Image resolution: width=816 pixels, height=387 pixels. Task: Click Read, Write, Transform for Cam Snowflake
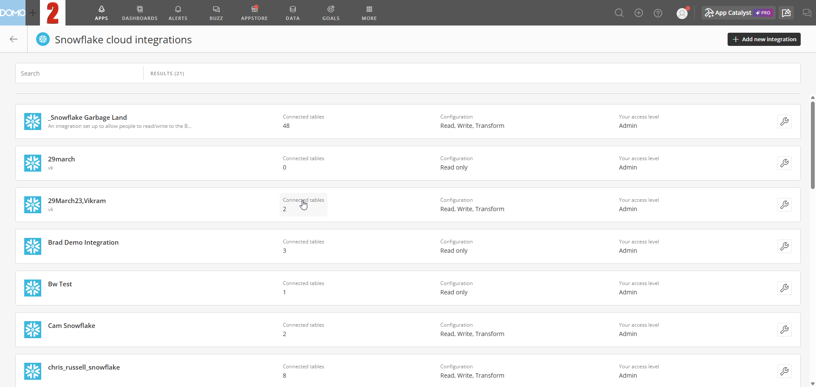(472, 334)
